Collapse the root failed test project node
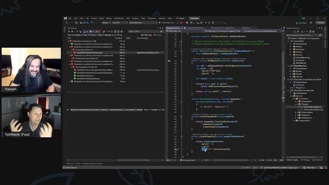 [x=68, y=41]
